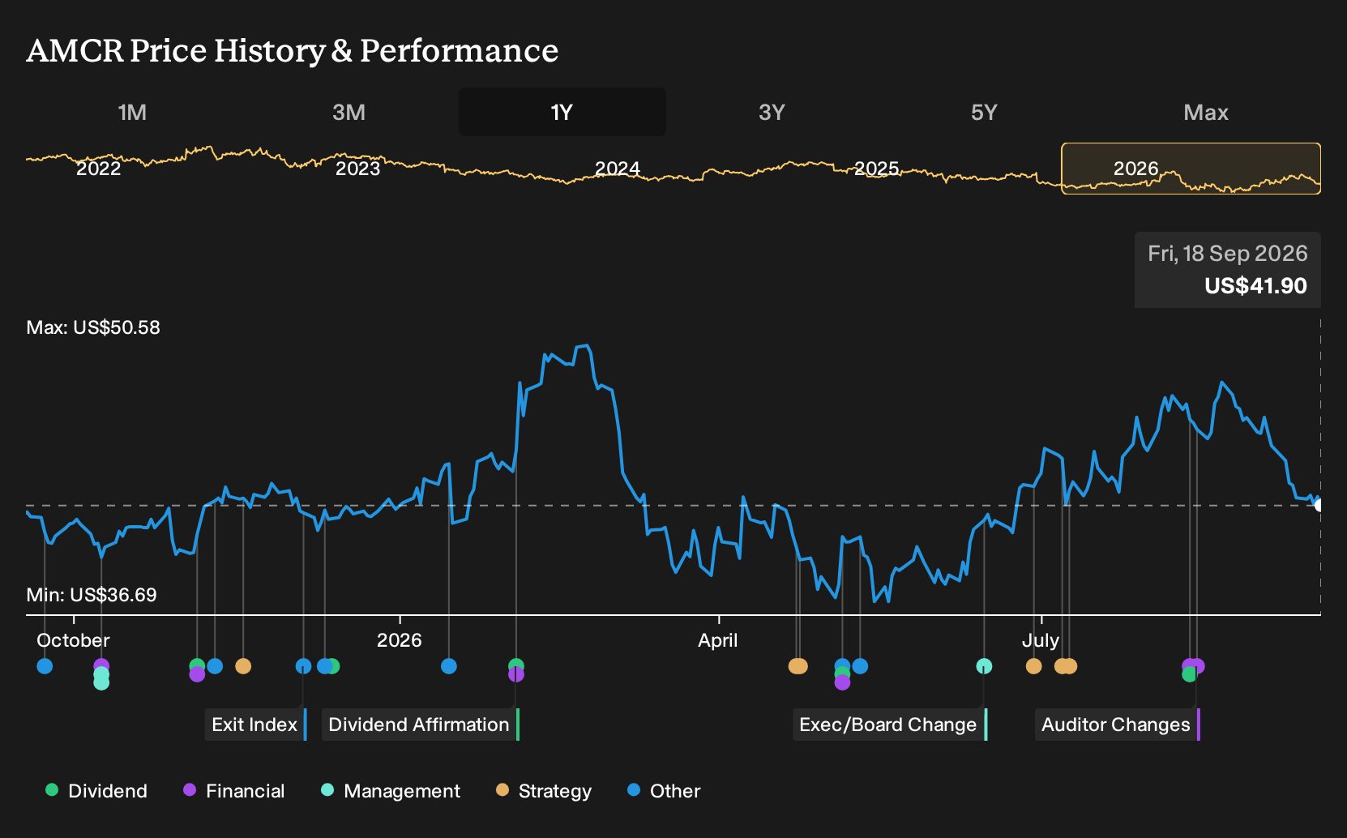Toggle the Strategy legend filter
Image resolution: width=1347 pixels, height=838 pixels.
click(x=544, y=791)
